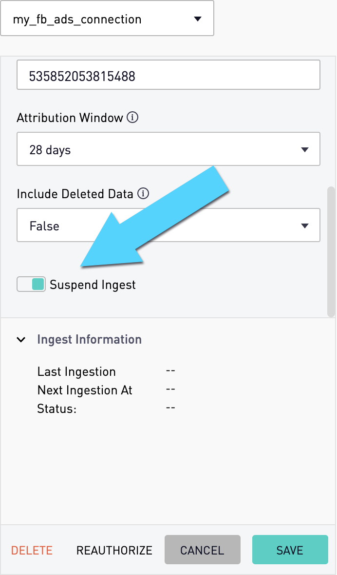The width and height of the screenshot is (337, 575).
Task: Click the my_fb_ads_connection dropdown arrow
Action: [x=198, y=19]
